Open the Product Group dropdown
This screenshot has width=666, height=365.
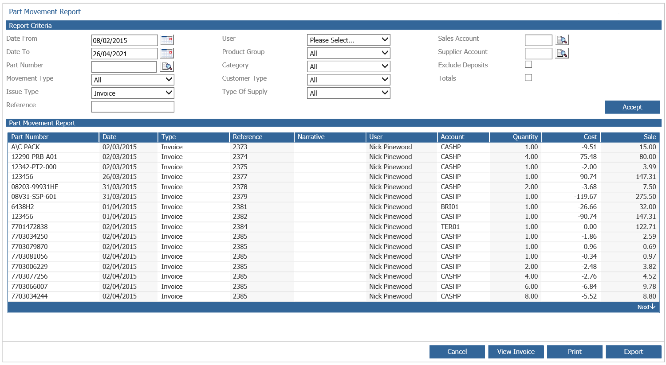(349, 53)
